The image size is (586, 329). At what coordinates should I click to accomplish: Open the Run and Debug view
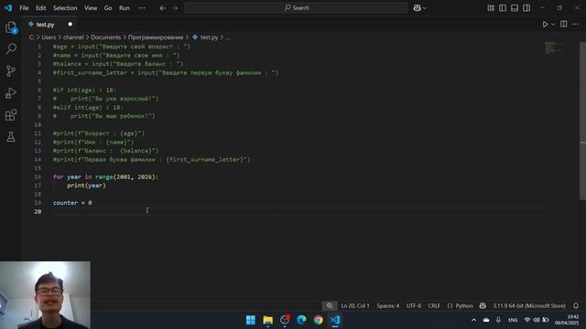pos(11,93)
